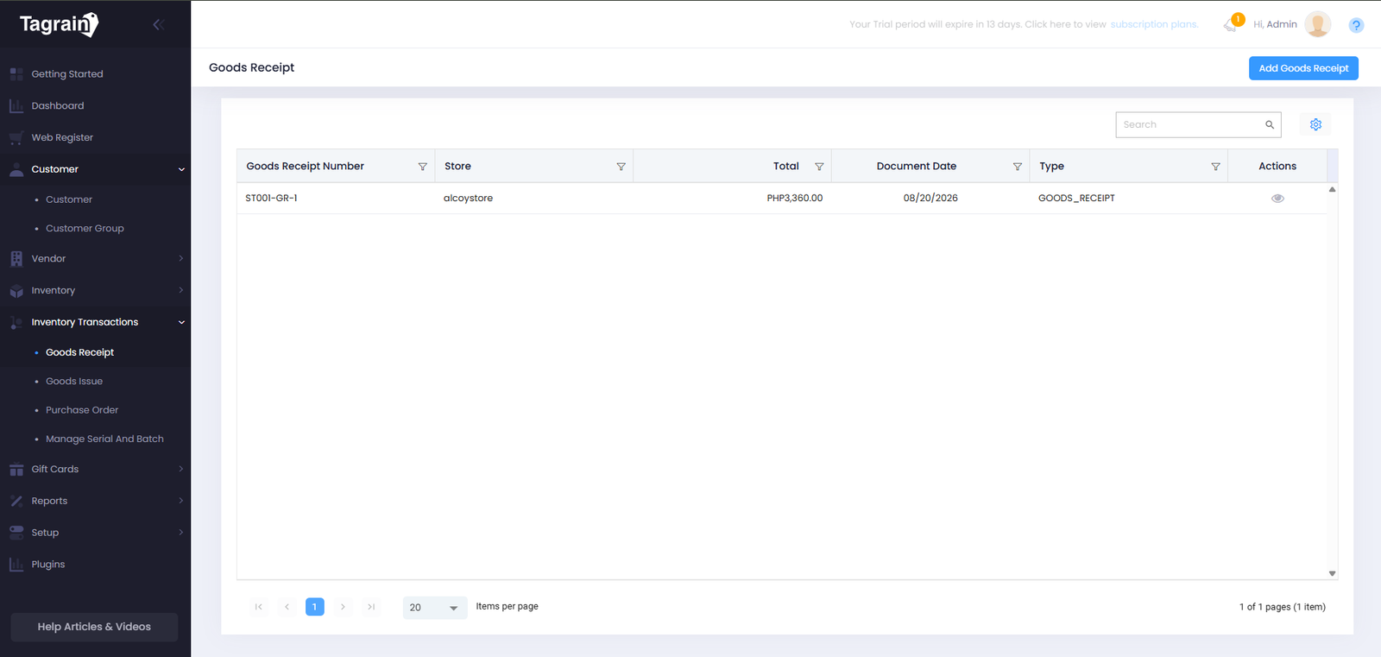Click the ST001-GR-1 receipt number cell
This screenshot has height=657, width=1381.
point(336,199)
